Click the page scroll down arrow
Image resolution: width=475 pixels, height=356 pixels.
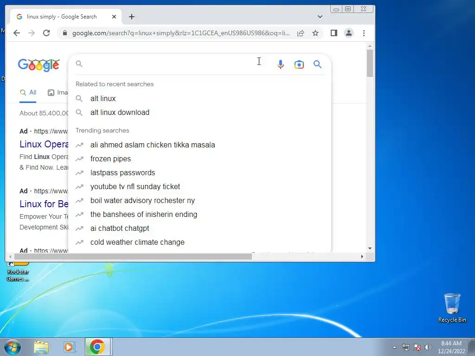(x=370, y=248)
